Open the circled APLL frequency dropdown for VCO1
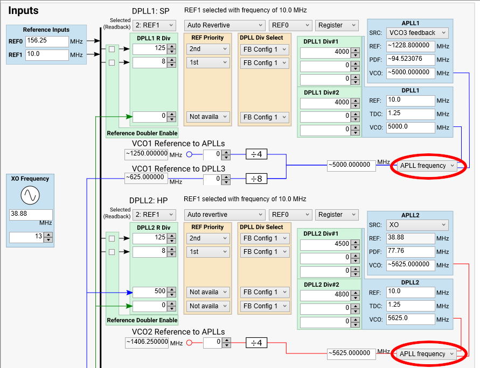Viewport: 480px width, 368px height. point(427,166)
